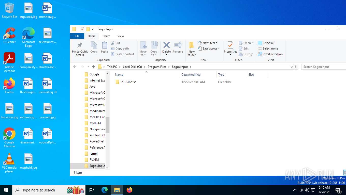Select Notepad++ in the navigation tree
Image resolution: width=346 pixels, height=195 pixels.
point(97,129)
